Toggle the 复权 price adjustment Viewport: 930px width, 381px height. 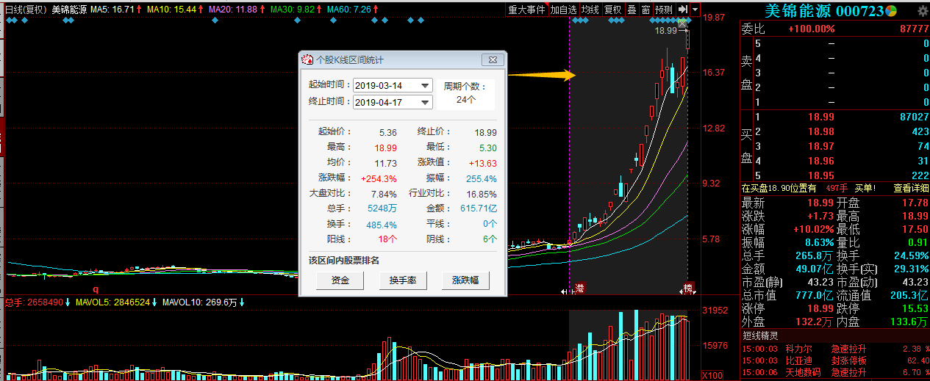click(x=612, y=10)
